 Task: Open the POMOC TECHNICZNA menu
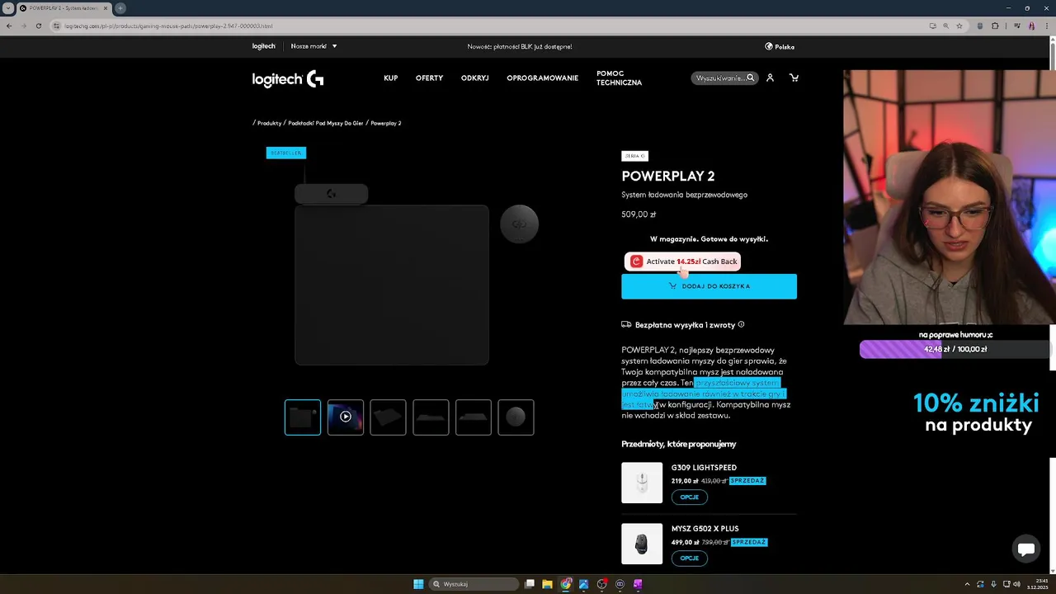coord(619,78)
